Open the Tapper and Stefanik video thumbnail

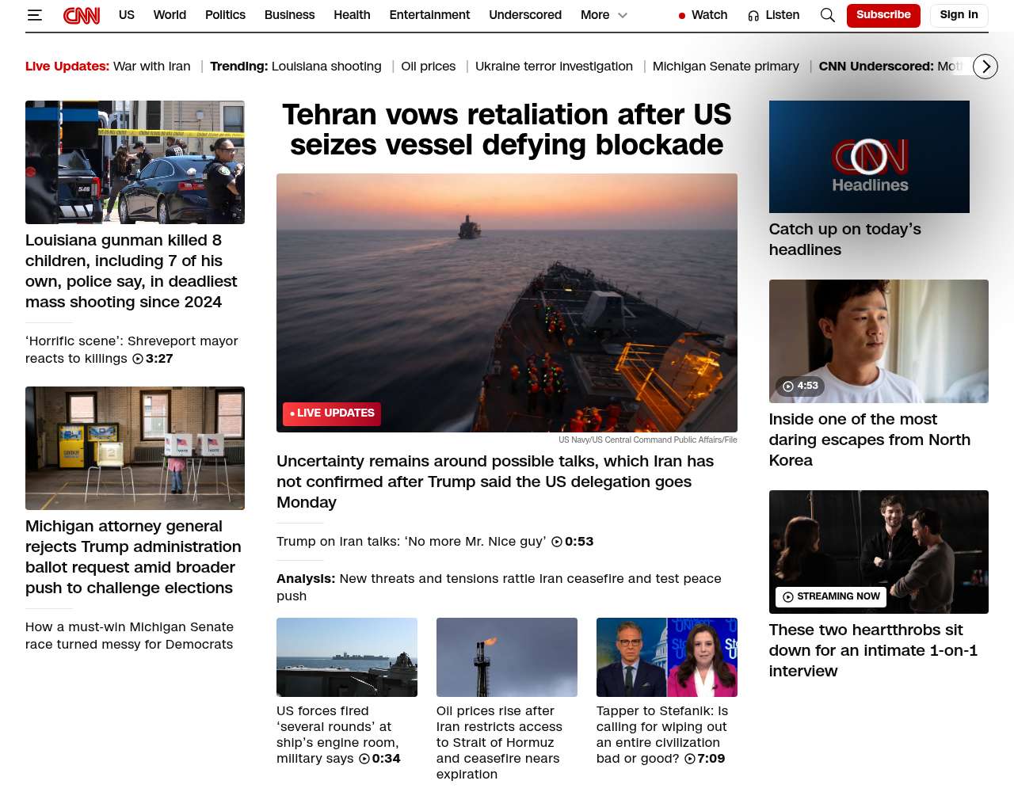666,657
